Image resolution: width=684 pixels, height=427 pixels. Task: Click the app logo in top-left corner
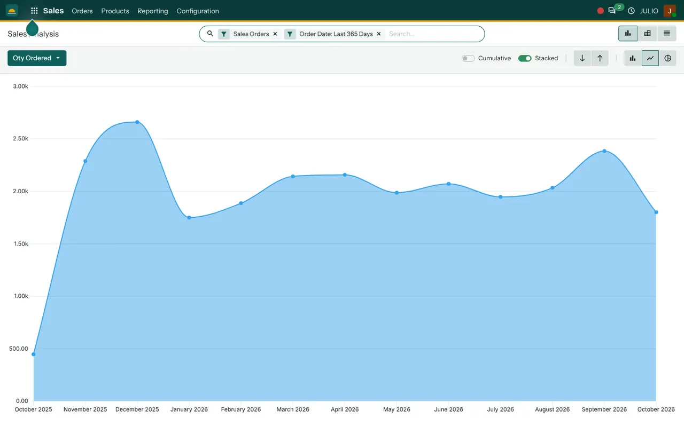[x=12, y=11]
